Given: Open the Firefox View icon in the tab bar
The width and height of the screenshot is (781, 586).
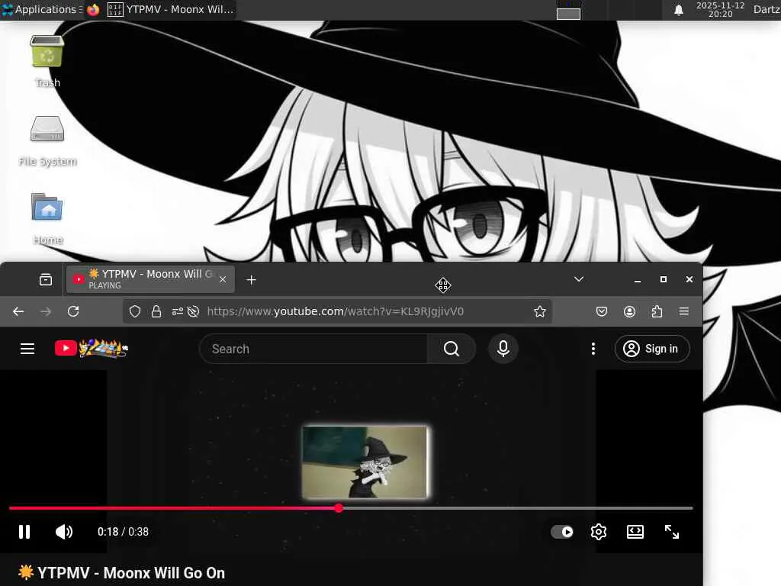Looking at the screenshot, I should coord(45,279).
